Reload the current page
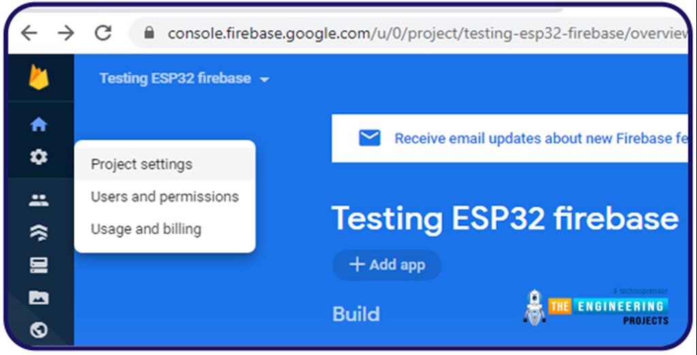 pyautogui.click(x=103, y=33)
